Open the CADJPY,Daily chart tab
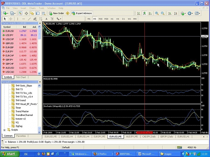The image size is (210, 157). (149, 137)
